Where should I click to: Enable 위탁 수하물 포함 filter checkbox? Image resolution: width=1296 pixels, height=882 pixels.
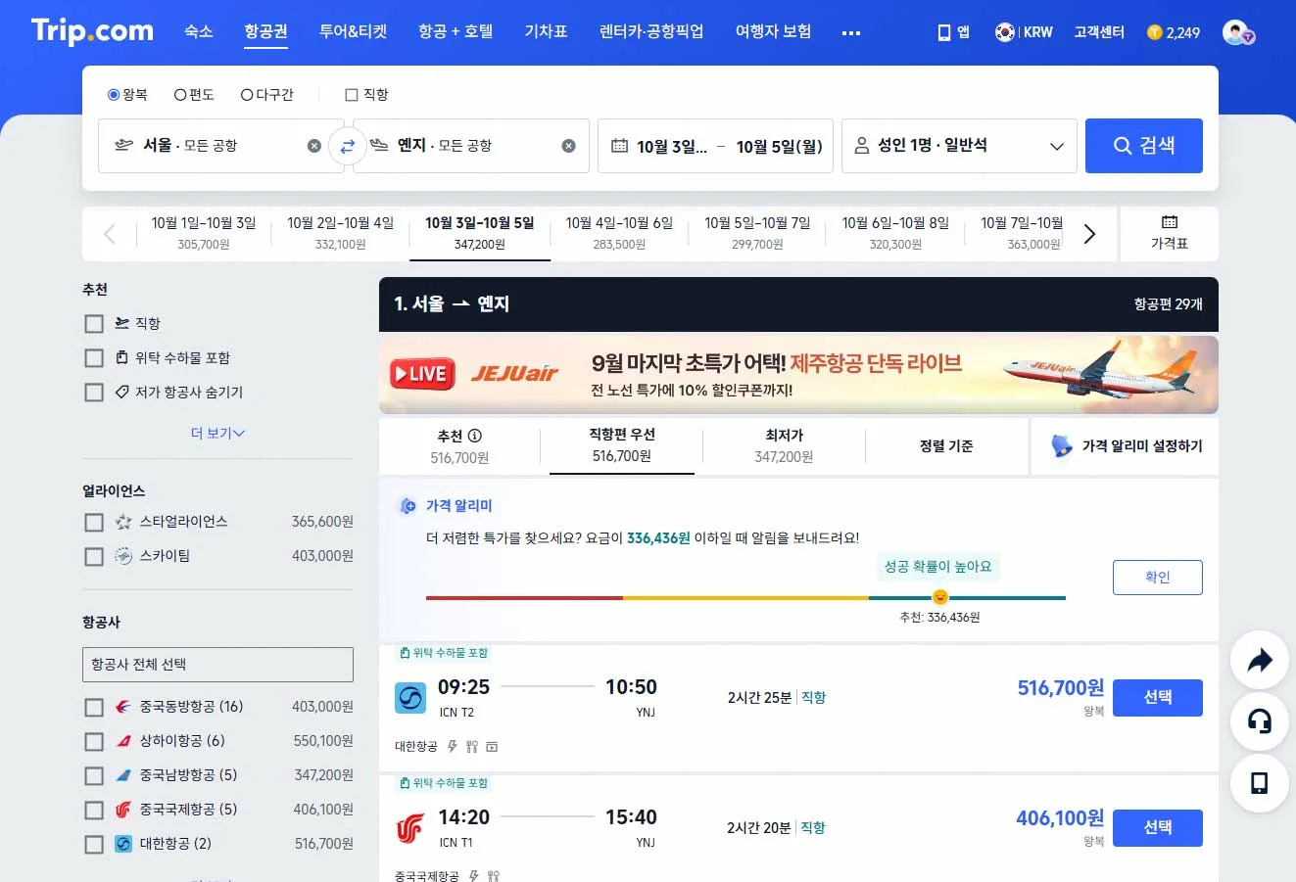click(94, 358)
